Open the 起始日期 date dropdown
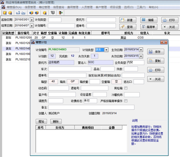Screen dimensions: 180x157 tap(32, 20)
